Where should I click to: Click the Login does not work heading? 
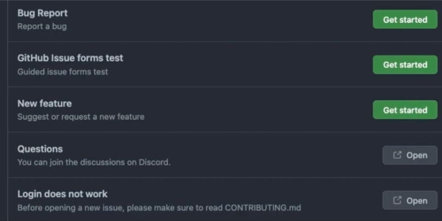point(63,194)
